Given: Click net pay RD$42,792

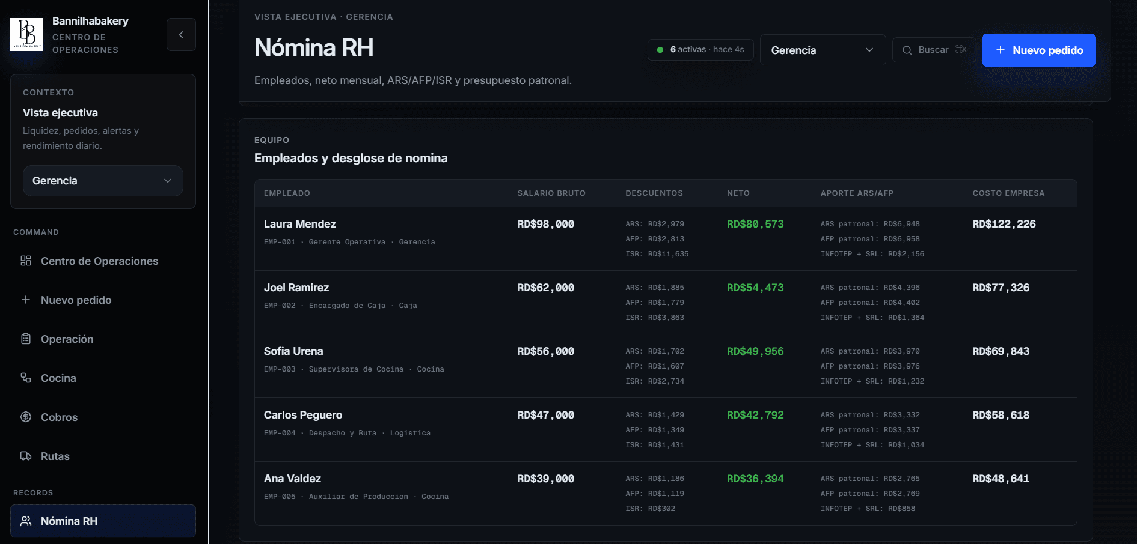Looking at the screenshot, I should pos(755,415).
